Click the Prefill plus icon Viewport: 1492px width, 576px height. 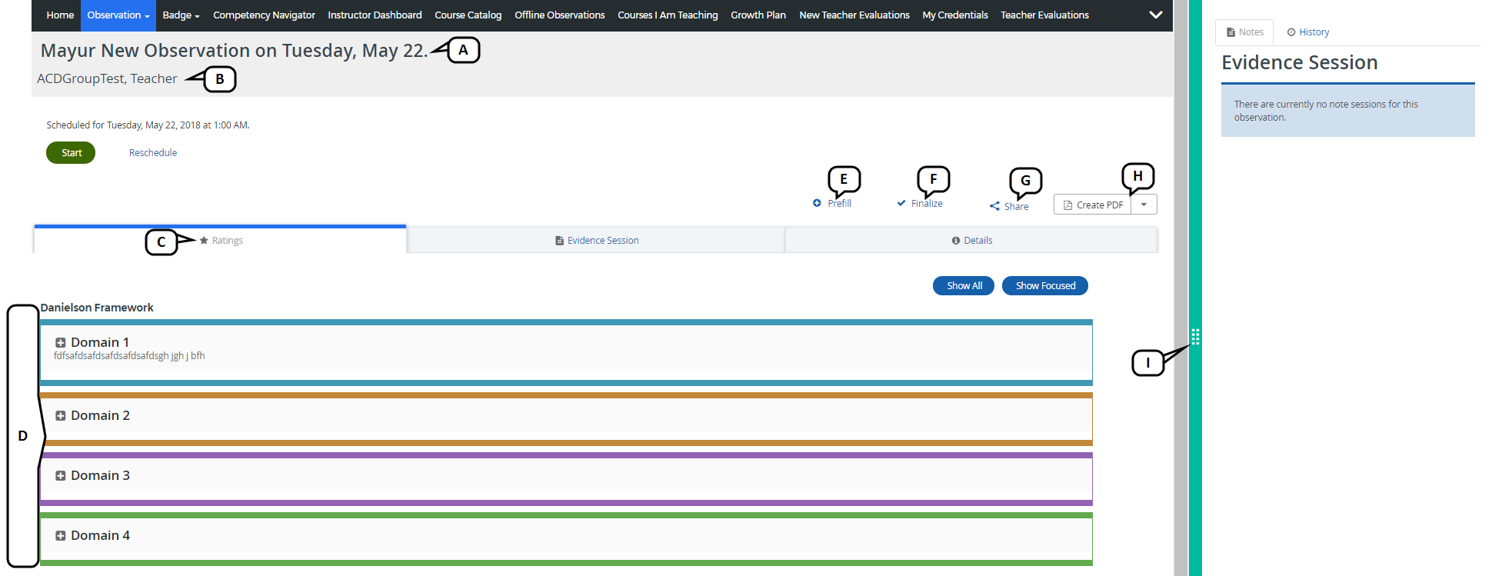click(x=817, y=203)
